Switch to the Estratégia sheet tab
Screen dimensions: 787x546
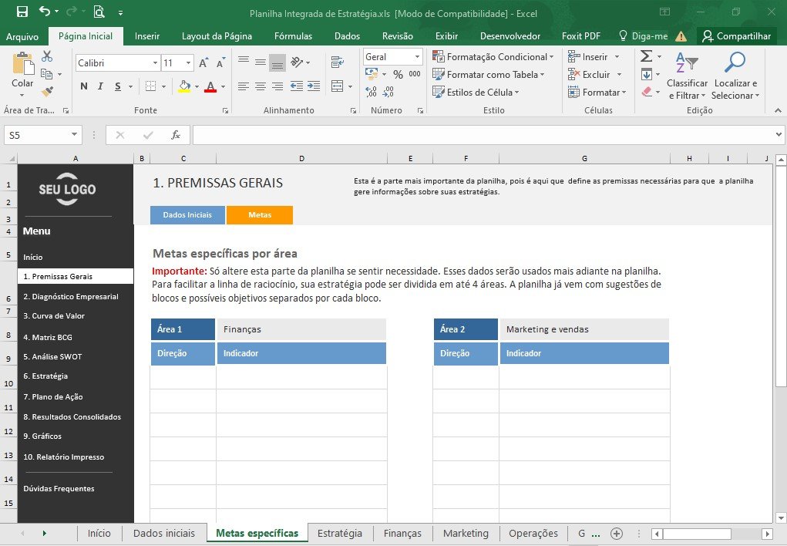pos(340,533)
